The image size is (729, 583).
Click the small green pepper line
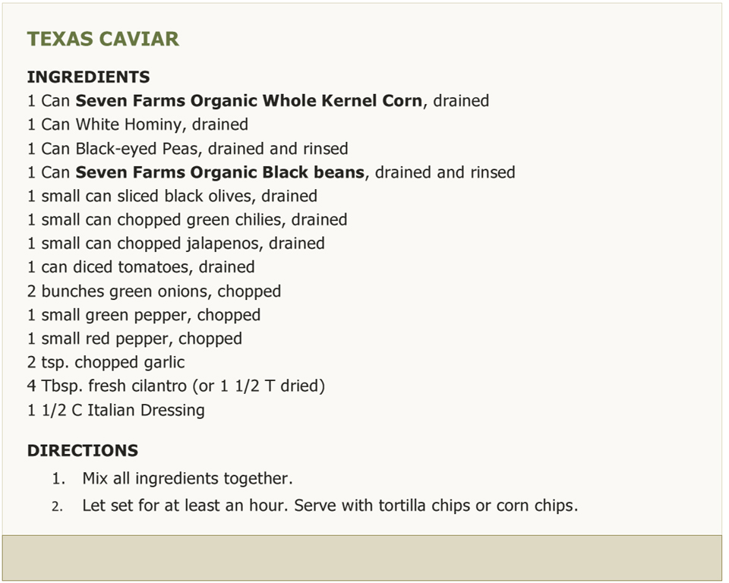144,315
